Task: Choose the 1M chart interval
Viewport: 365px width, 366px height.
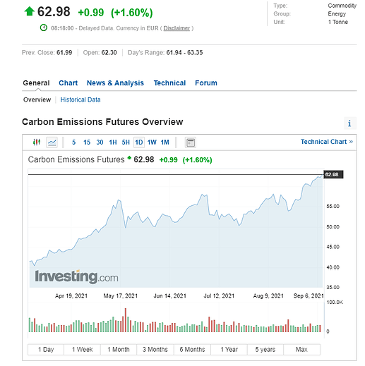Action: (x=165, y=142)
